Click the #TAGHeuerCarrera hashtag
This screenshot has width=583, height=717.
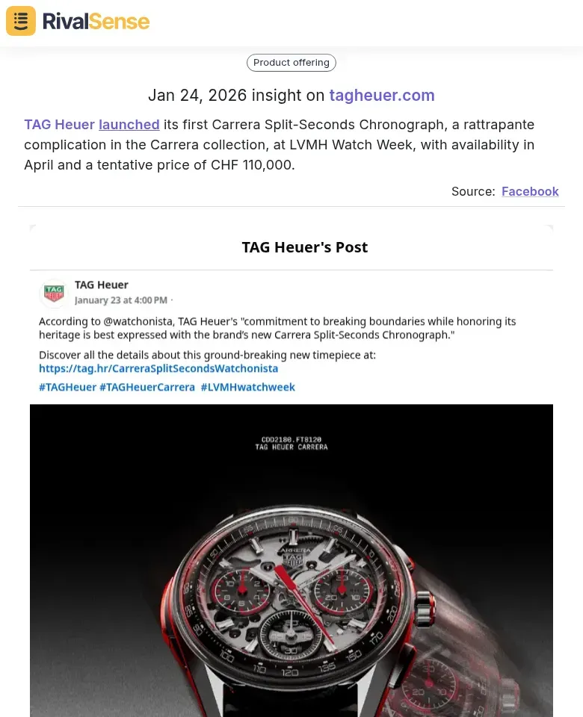click(x=148, y=387)
